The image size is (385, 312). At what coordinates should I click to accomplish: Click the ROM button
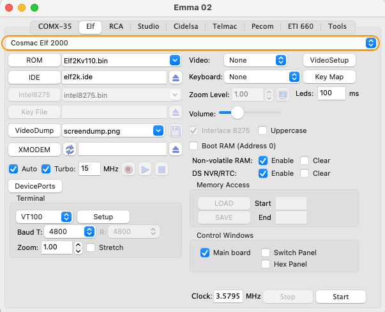pos(34,60)
